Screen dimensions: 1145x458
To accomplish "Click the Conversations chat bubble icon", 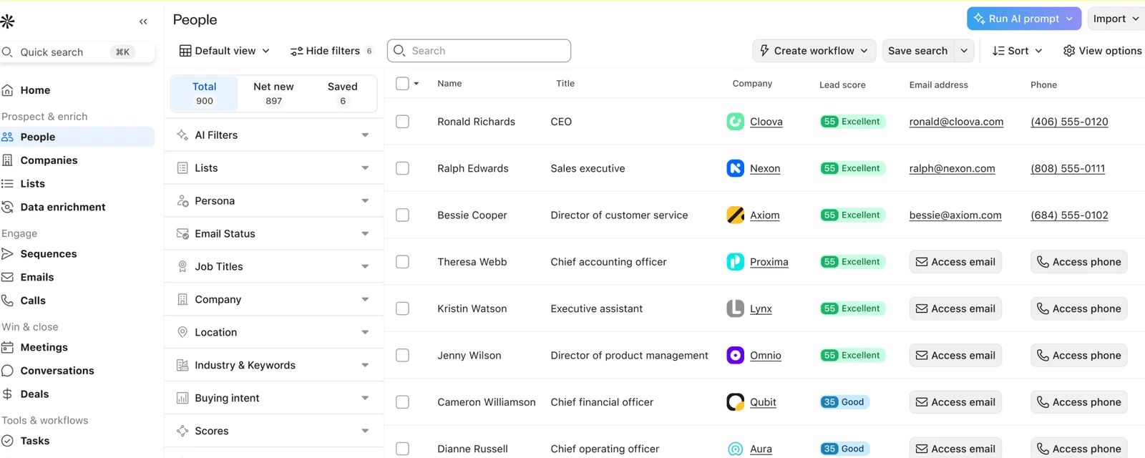I will click(x=7, y=371).
